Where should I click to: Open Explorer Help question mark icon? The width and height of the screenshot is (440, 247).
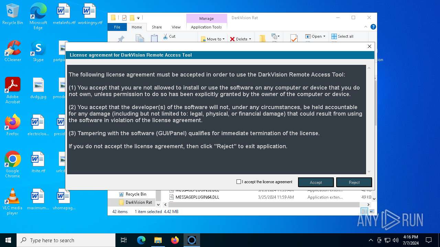pos(373,27)
